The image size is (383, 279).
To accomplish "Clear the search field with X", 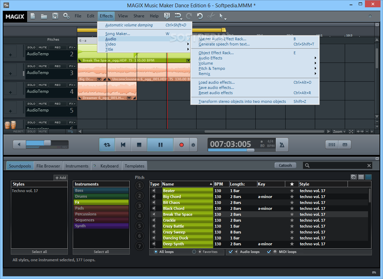I will tap(369, 166).
